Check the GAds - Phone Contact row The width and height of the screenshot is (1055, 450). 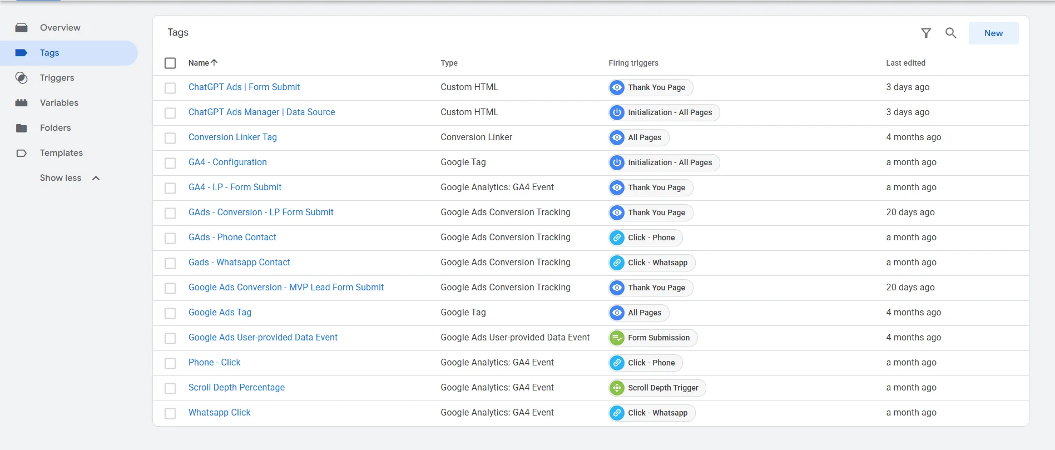(170, 238)
